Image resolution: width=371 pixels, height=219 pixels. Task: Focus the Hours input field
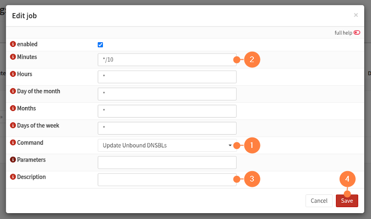coord(167,77)
